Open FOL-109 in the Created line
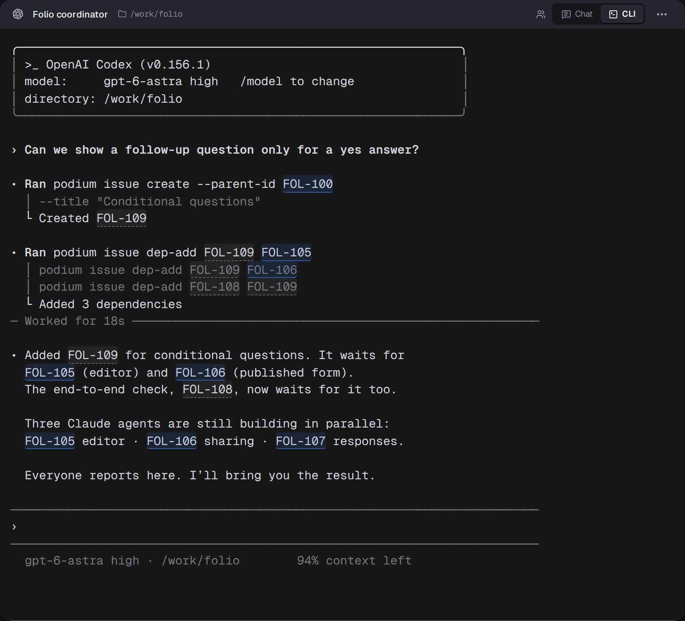The height and width of the screenshot is (621, 685). pos(121,218)
